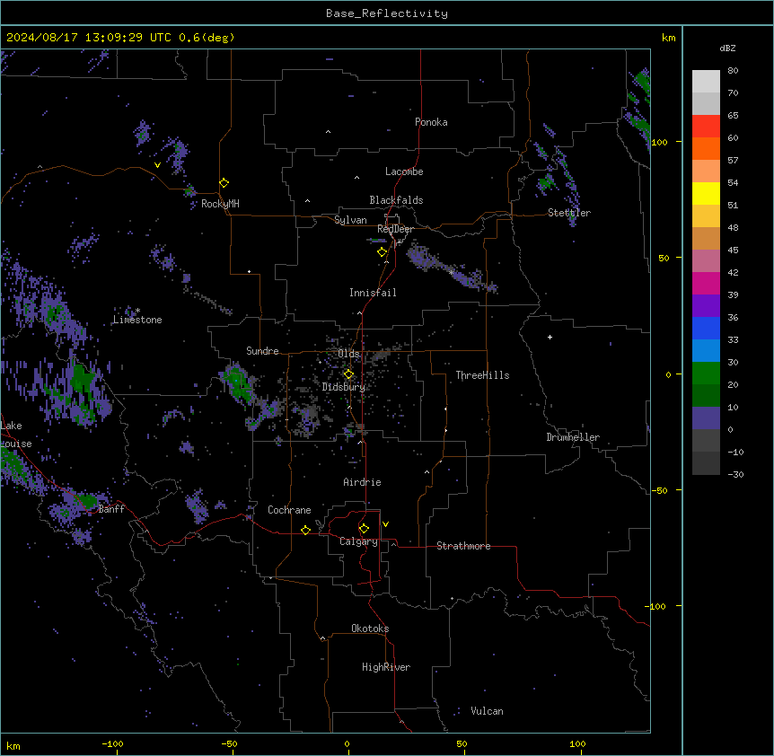Click the Ponoka town label

coord(431,122)
